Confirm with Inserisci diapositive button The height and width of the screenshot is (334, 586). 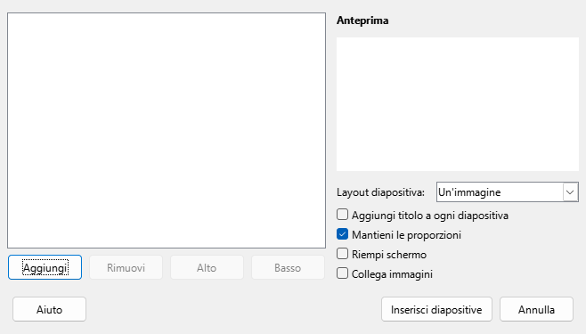(x=436, y=309)
